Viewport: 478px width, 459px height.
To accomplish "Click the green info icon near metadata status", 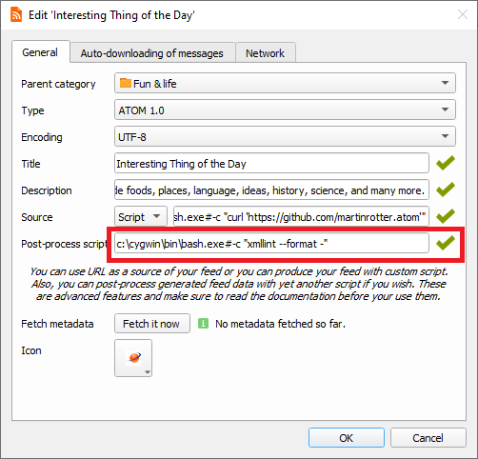I will pyautogui.click(x=203, y=324).
